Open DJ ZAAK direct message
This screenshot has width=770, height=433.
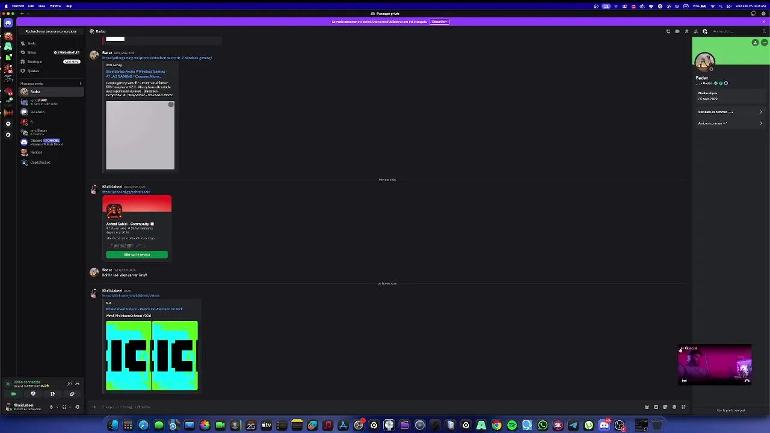click(x=51, y=112)
